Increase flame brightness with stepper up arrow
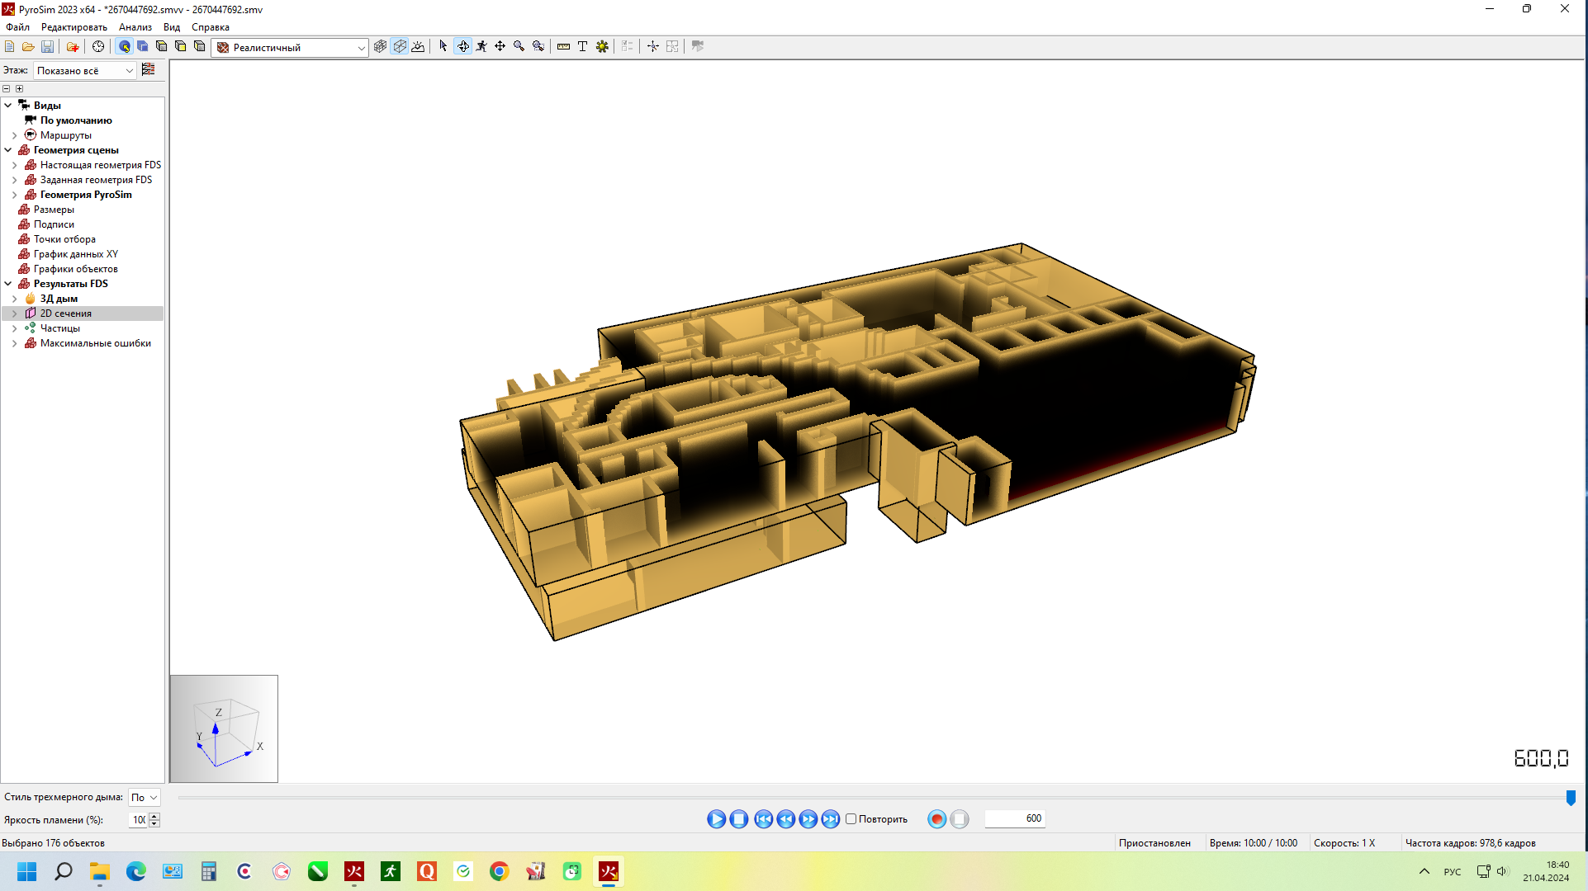 (x=154, y=816)
